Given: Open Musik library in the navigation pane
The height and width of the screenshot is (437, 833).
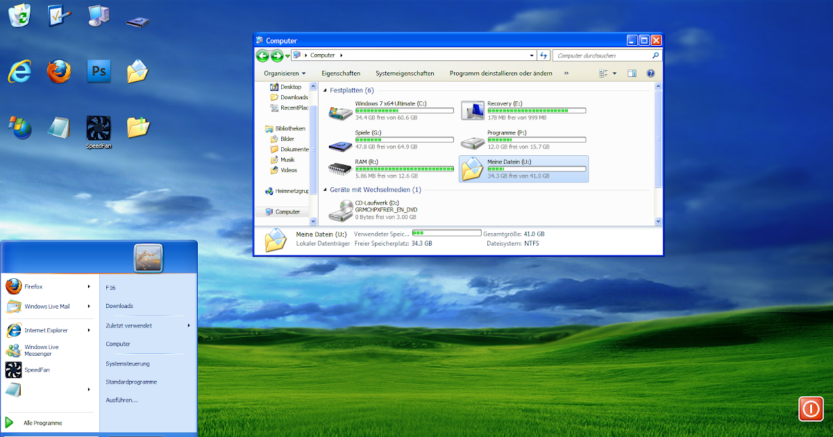Looking at the screenshot, I should [x=283, y=160].
